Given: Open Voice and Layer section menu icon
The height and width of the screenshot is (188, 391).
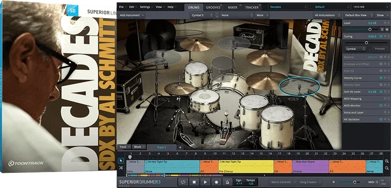Looking at the screenshot, I should (x=385, y=112).
